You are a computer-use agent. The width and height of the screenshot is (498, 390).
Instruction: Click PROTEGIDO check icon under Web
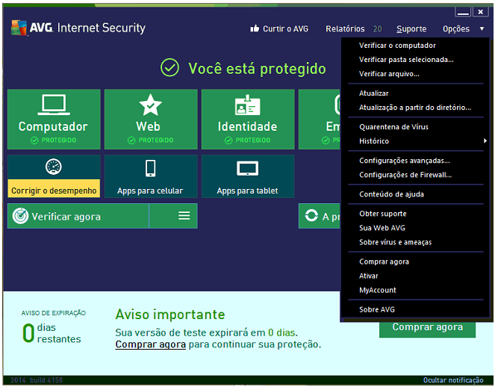pyautogui.click(x=131, y=140)
